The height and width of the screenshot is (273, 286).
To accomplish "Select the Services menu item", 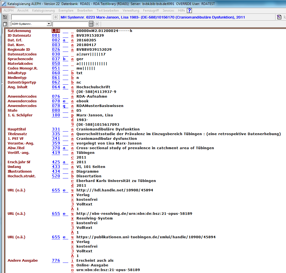I will [168, 10].
